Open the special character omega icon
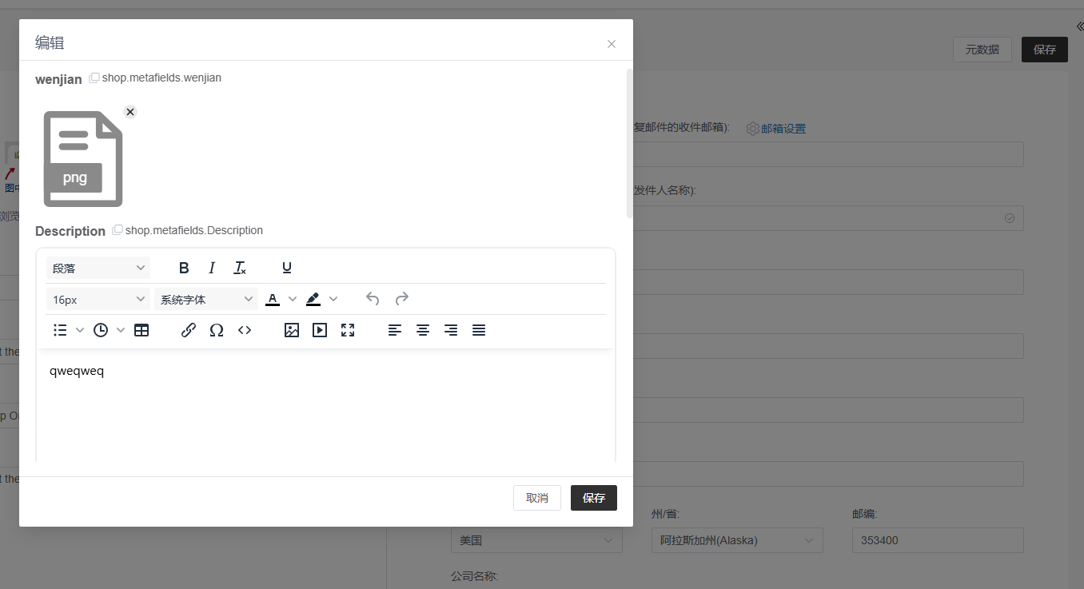The width and height of the screenshot is (1084, 589). coord(217,330)
